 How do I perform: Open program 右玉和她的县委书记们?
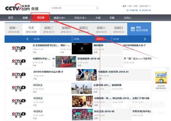pos(46,45)
